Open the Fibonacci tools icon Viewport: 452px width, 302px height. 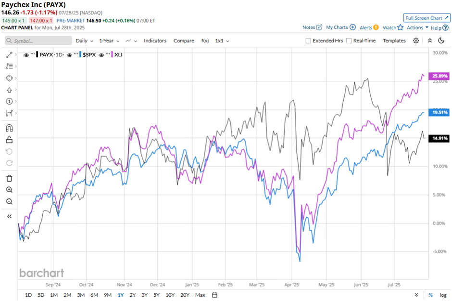pos(9,66)
